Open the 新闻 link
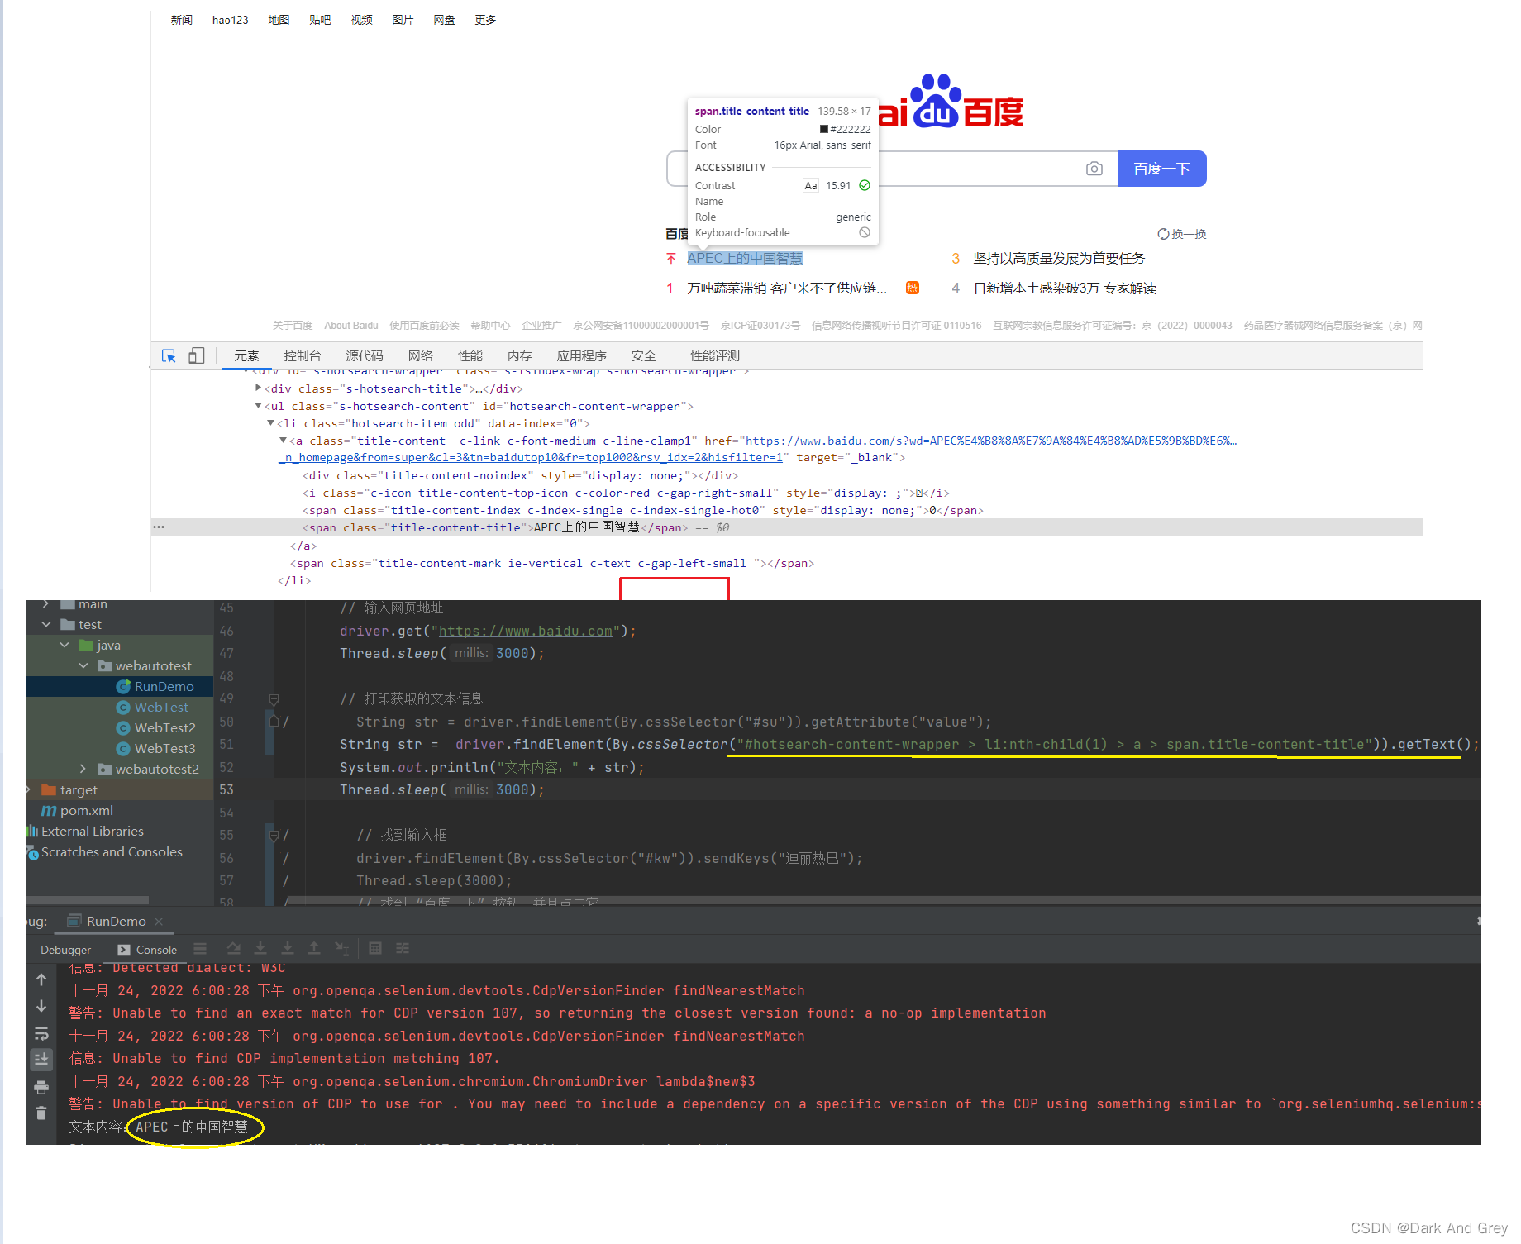This screenshot has height=1244, width=1521. click(x=182, y=20)
